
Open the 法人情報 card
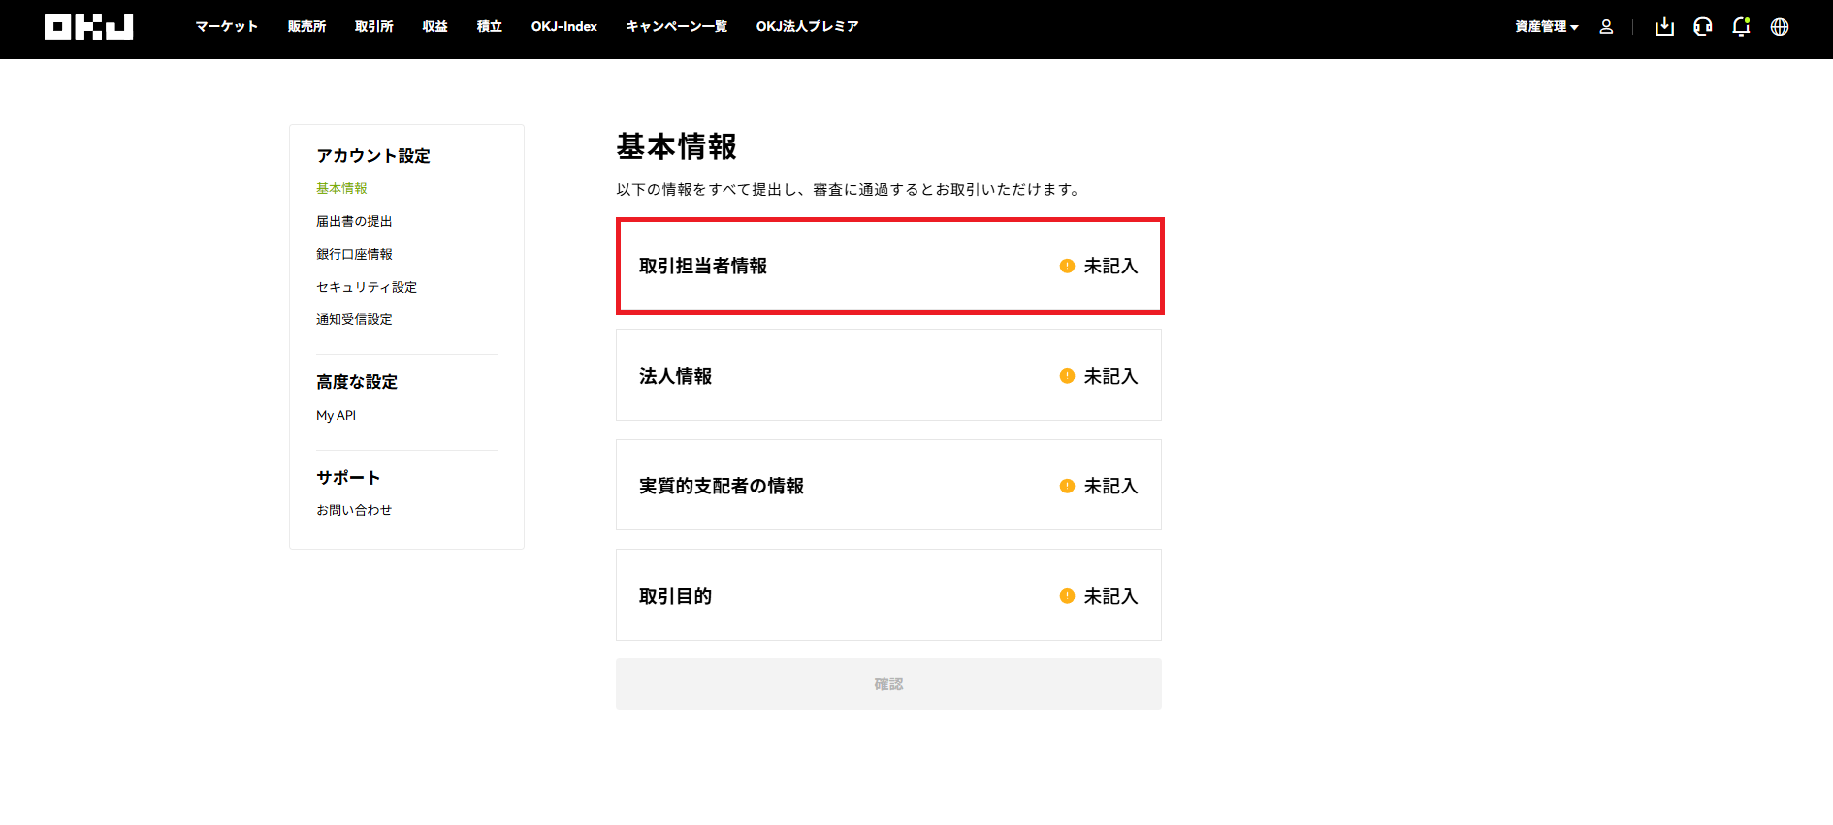tap(888, 375)
